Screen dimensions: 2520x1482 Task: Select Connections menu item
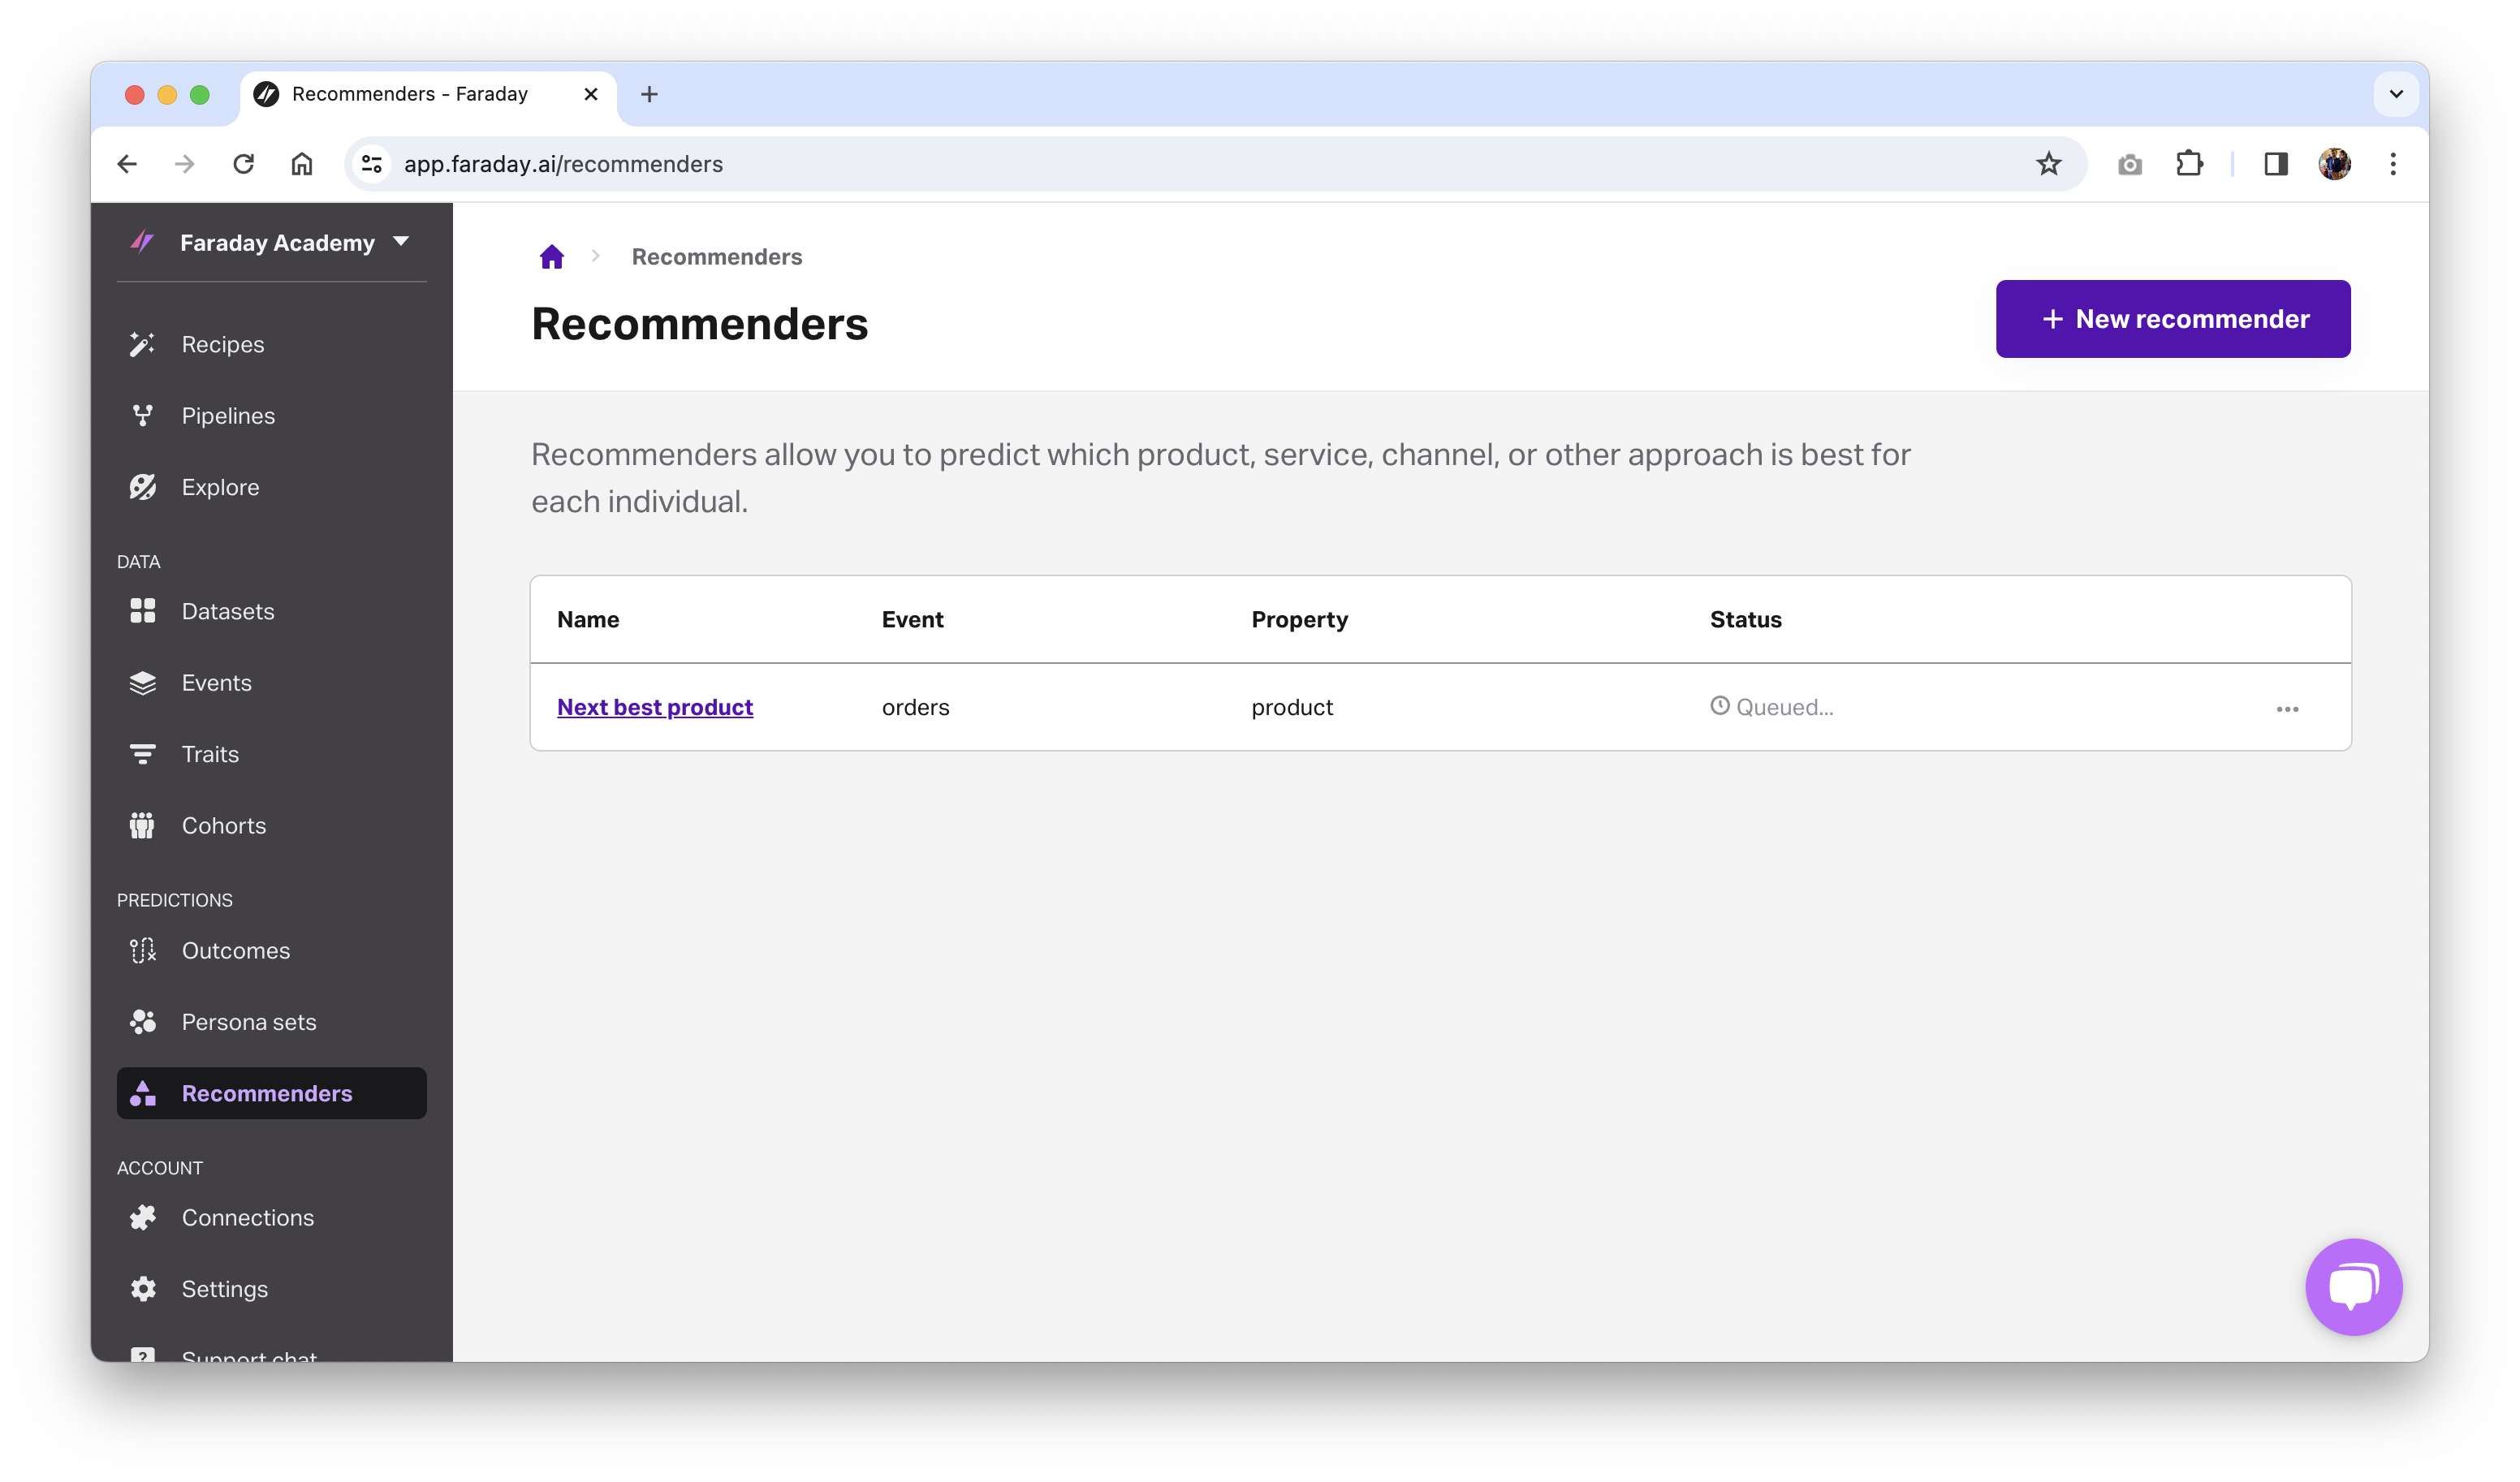(x=271, y=1217)
